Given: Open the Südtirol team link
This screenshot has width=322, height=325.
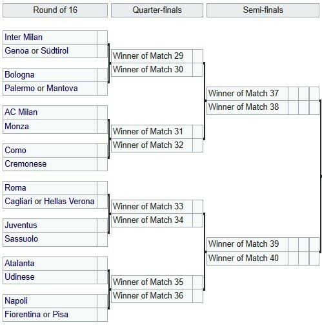Looking at the screenshot, I should [54, 51].
